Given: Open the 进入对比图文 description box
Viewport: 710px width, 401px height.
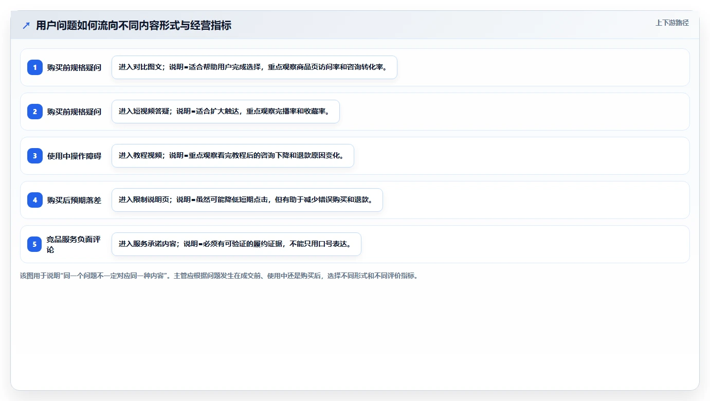Looking at the screenshot, I should point(254,67).
